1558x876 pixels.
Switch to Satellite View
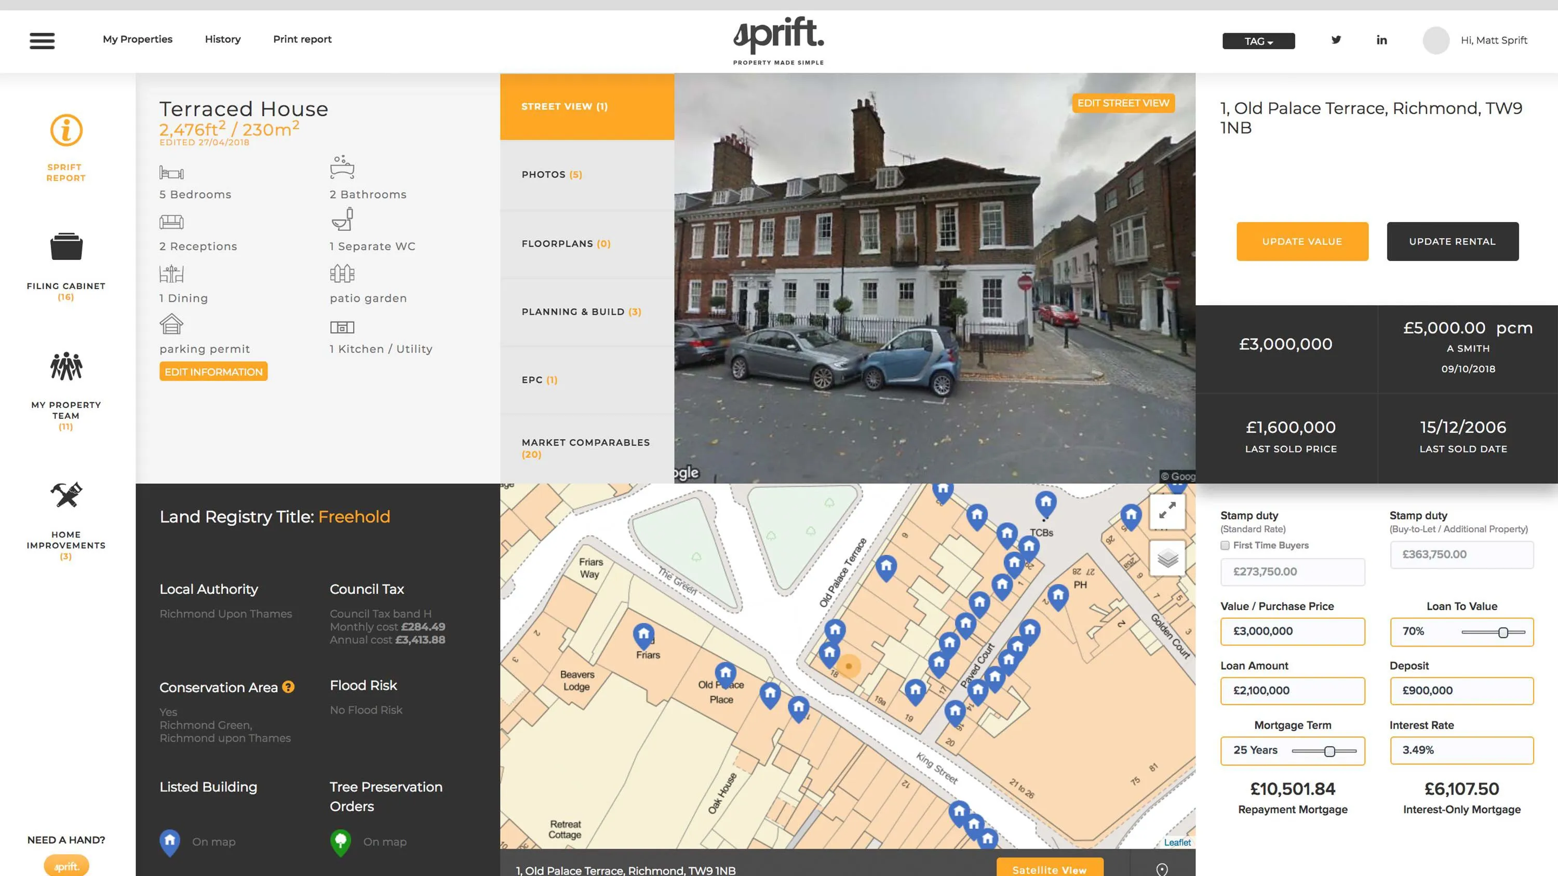1050,868
